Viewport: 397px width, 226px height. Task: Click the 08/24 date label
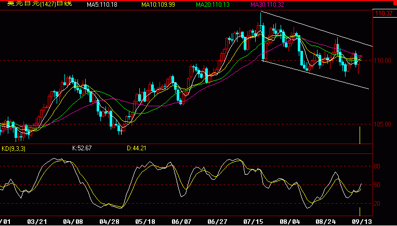pos(327,222)
